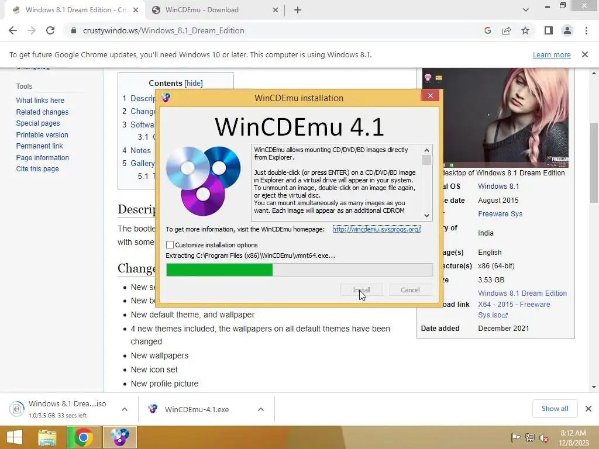Click the WinCDEmu discs logo image

[x=203, y=181]
